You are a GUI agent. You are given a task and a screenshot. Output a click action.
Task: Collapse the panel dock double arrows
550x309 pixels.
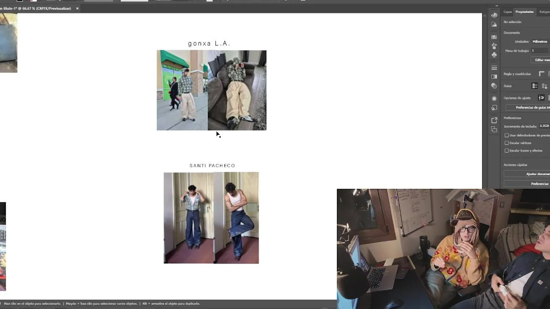tap(497, 6)
